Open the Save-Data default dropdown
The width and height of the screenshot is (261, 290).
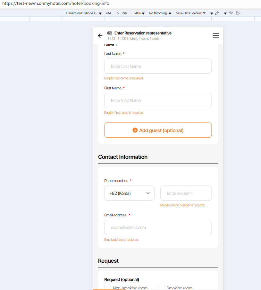[190, 13]
